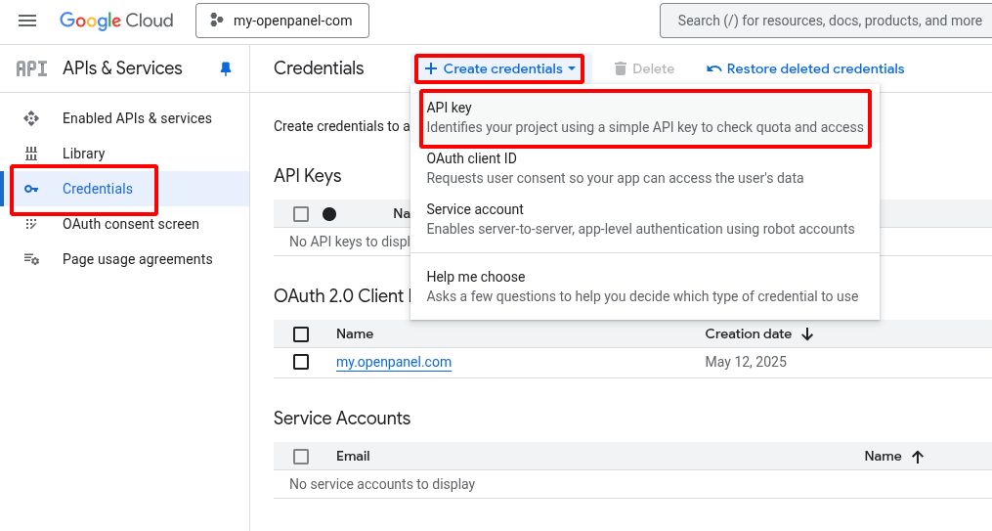Click the key icon next to Credentials
The height and width of the screenshot is (531, 992).
pyautogui.click(x=31, y=189)
